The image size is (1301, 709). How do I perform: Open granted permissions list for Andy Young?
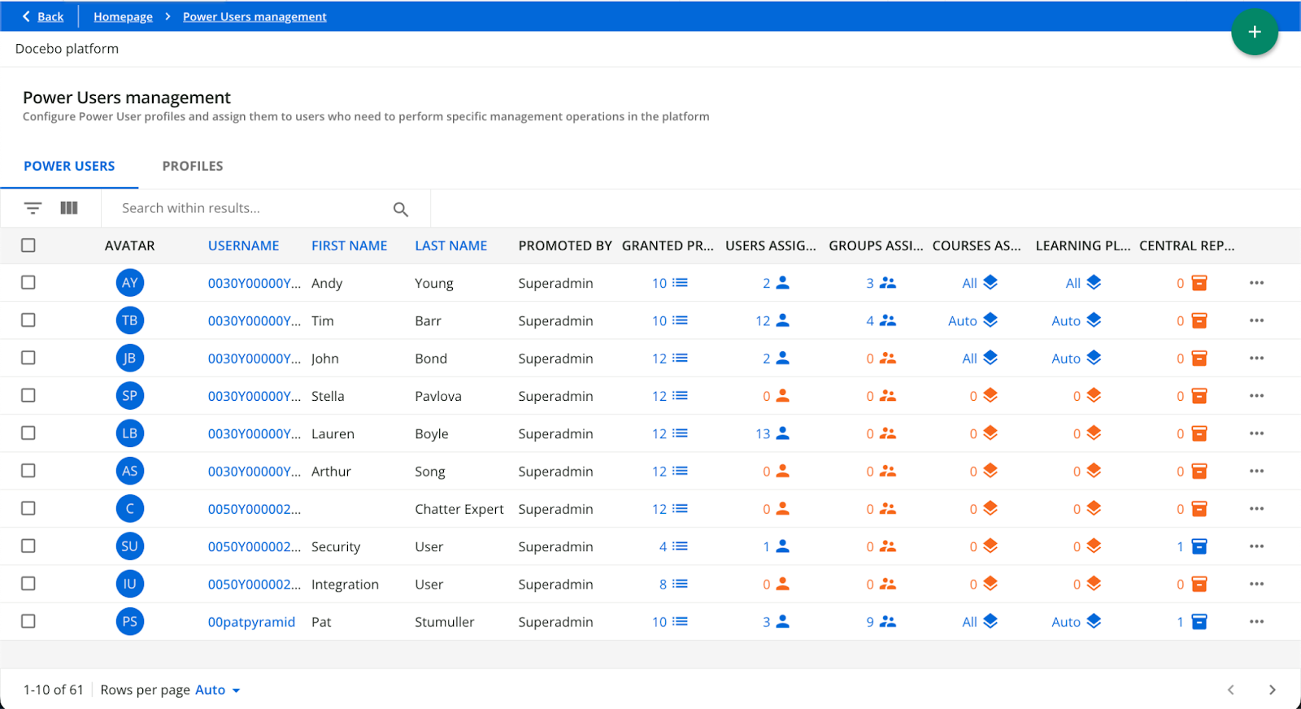click(x=670, y=283)
